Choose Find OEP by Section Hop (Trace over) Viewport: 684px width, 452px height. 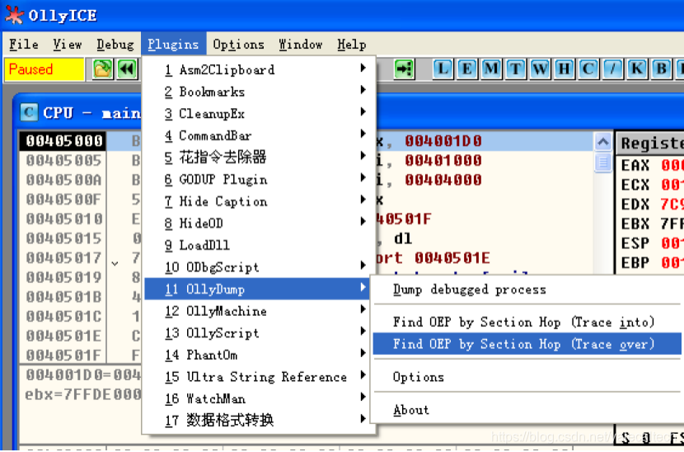click(527, 344)
